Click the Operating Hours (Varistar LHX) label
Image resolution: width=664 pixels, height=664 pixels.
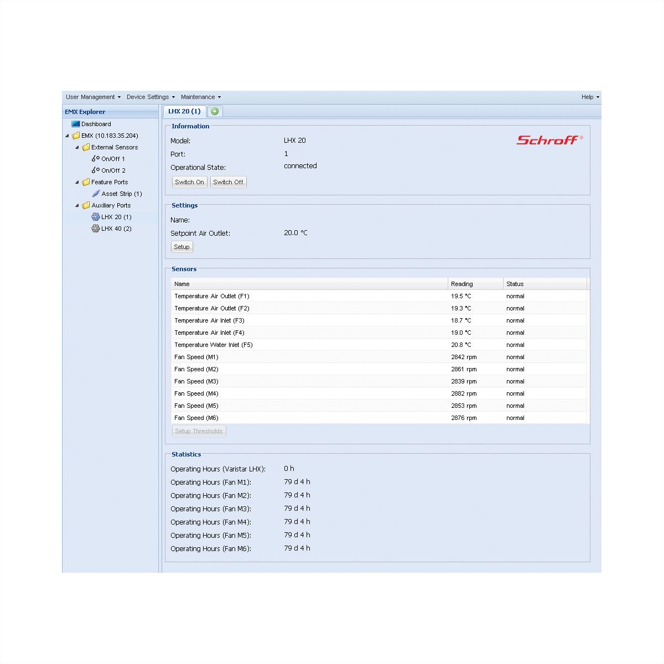coord(218,469)
